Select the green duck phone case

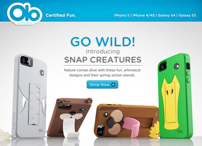tap(175, 96)
